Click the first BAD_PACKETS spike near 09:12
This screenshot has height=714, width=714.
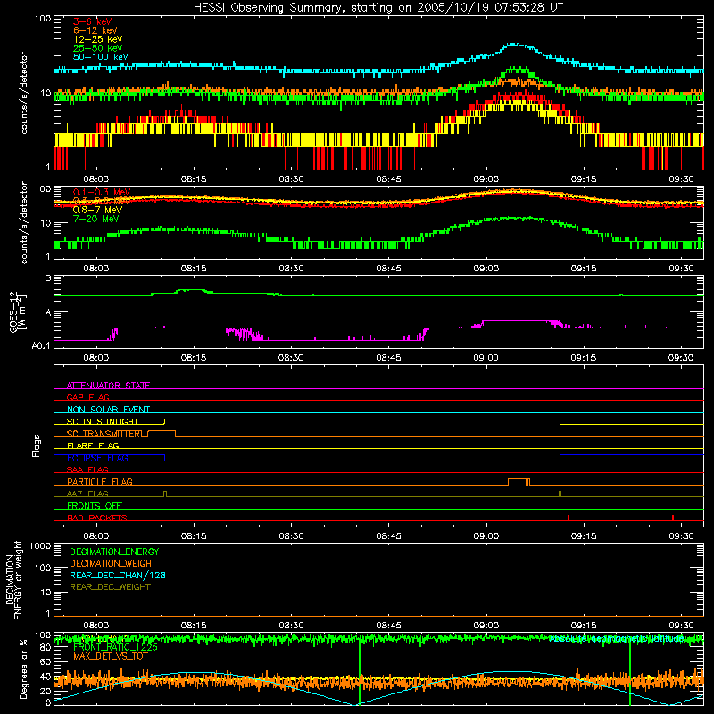(x=569, y=518)
